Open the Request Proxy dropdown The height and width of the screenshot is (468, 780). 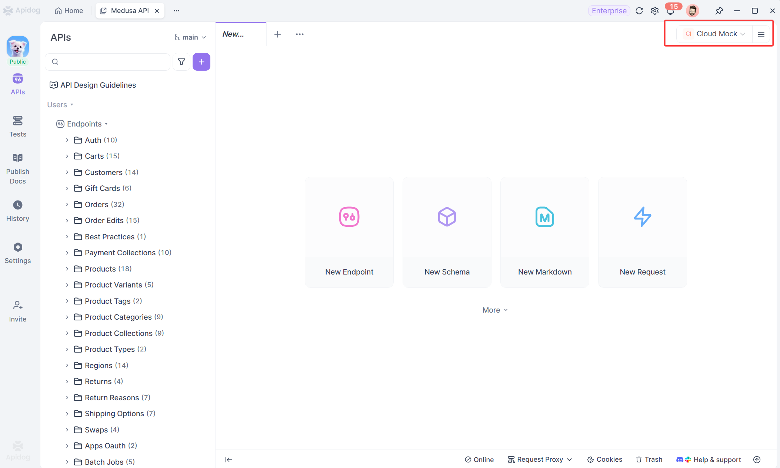pyautogui.click(x=540, y=459)
